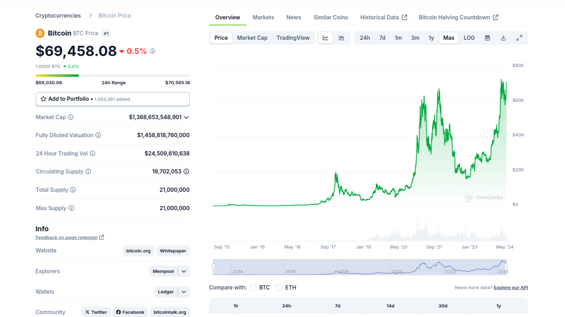Set chart range to 1m
This screenshot has width=565, height=317.
pyautogui.click(x=398, y=38)
